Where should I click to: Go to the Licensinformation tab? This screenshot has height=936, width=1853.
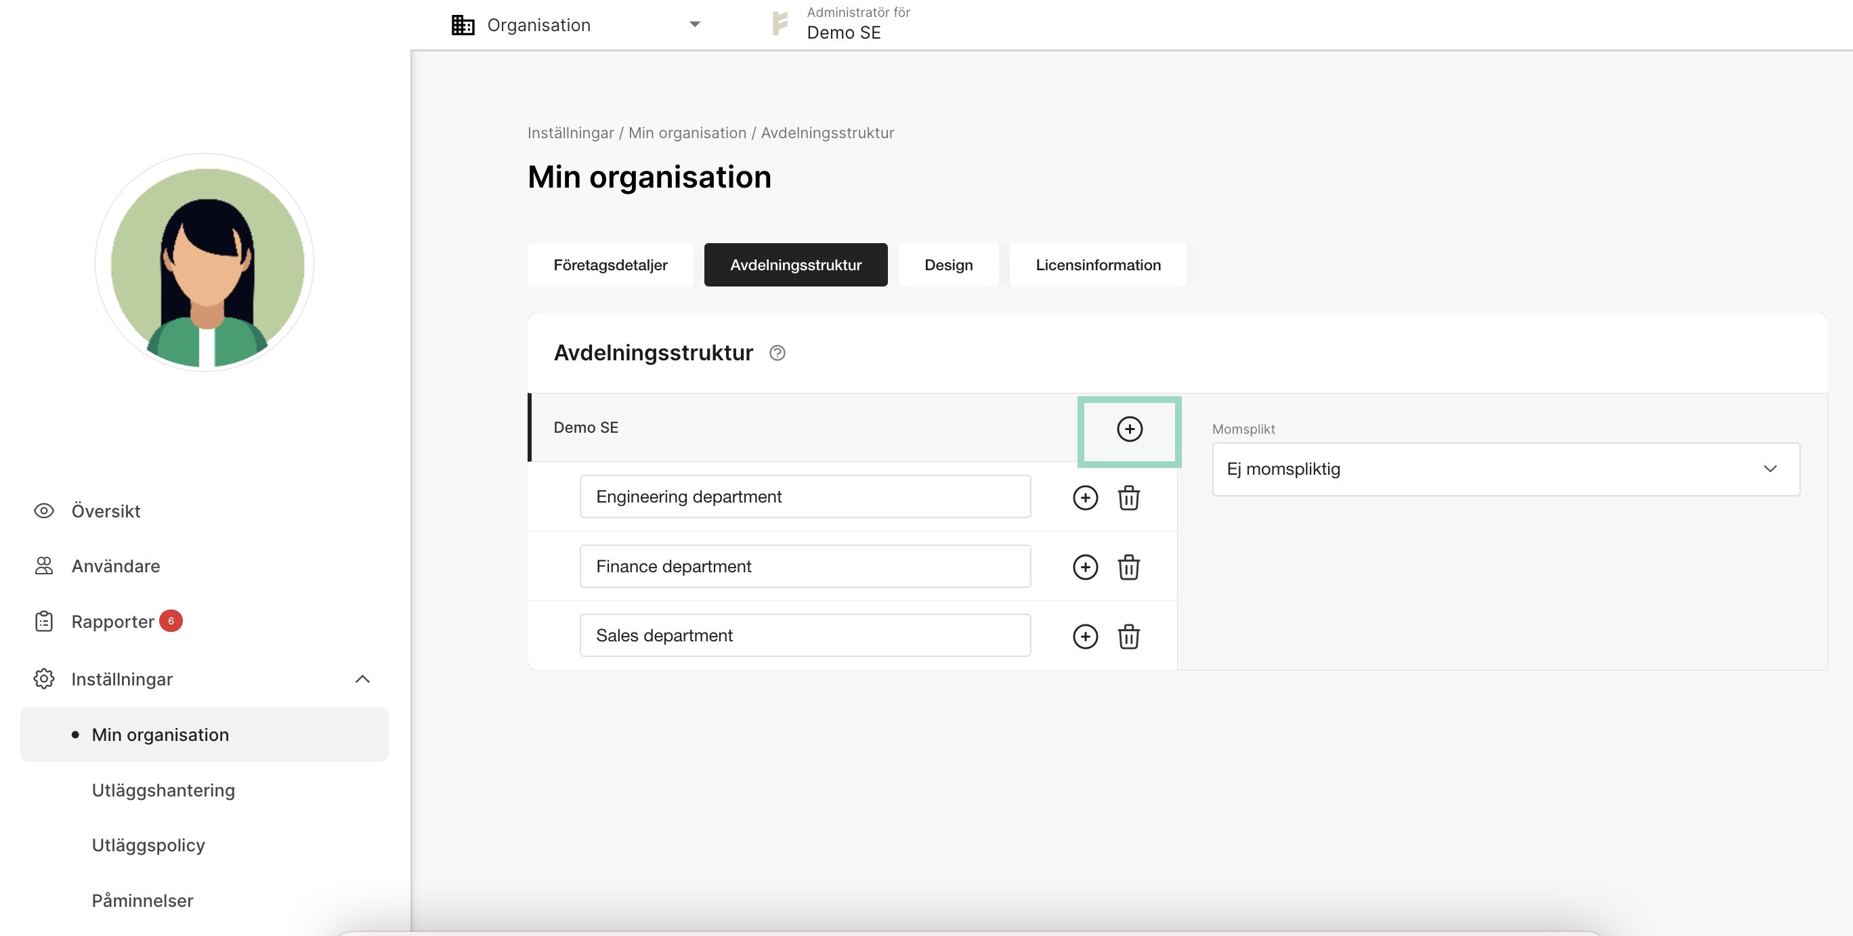coord(1098,265)
